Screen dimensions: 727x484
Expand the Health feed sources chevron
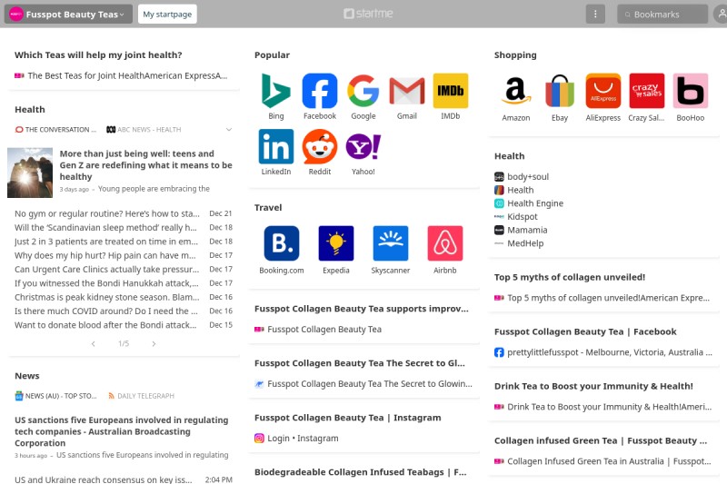[x=229, y=130]
